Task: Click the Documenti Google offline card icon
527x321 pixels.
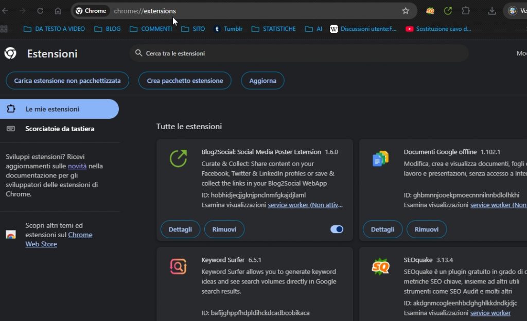Action: [380, 158]
